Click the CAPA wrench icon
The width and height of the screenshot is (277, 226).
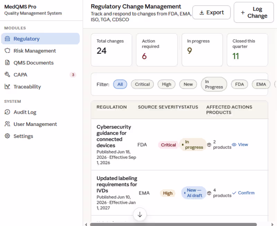coord(7,74)
